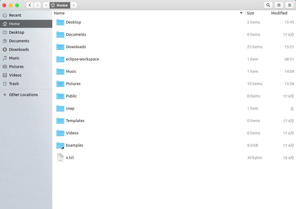
Task: Open Desktop in the sidebar
Action: 26,32
